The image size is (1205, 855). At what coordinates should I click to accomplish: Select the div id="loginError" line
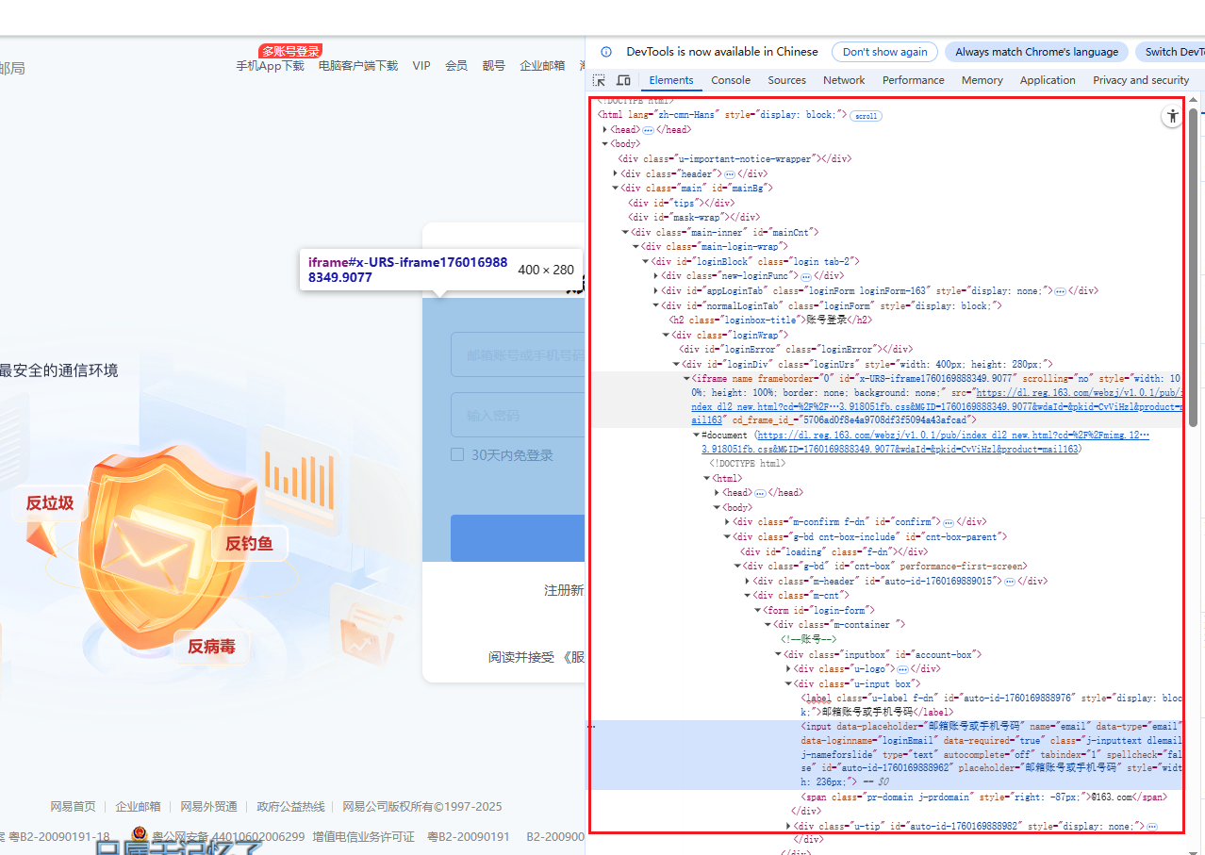pyautogui.click(x=796, y=349)
